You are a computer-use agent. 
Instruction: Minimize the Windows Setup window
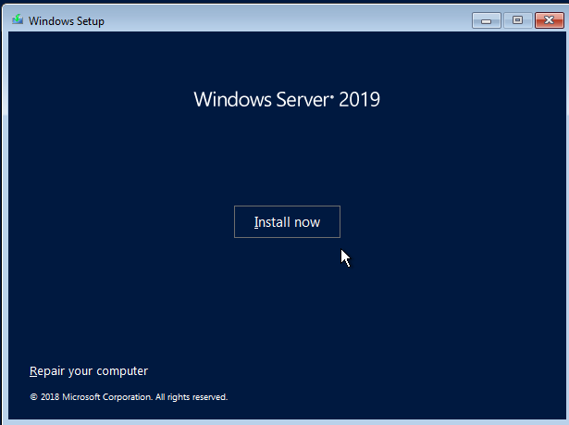487,20
